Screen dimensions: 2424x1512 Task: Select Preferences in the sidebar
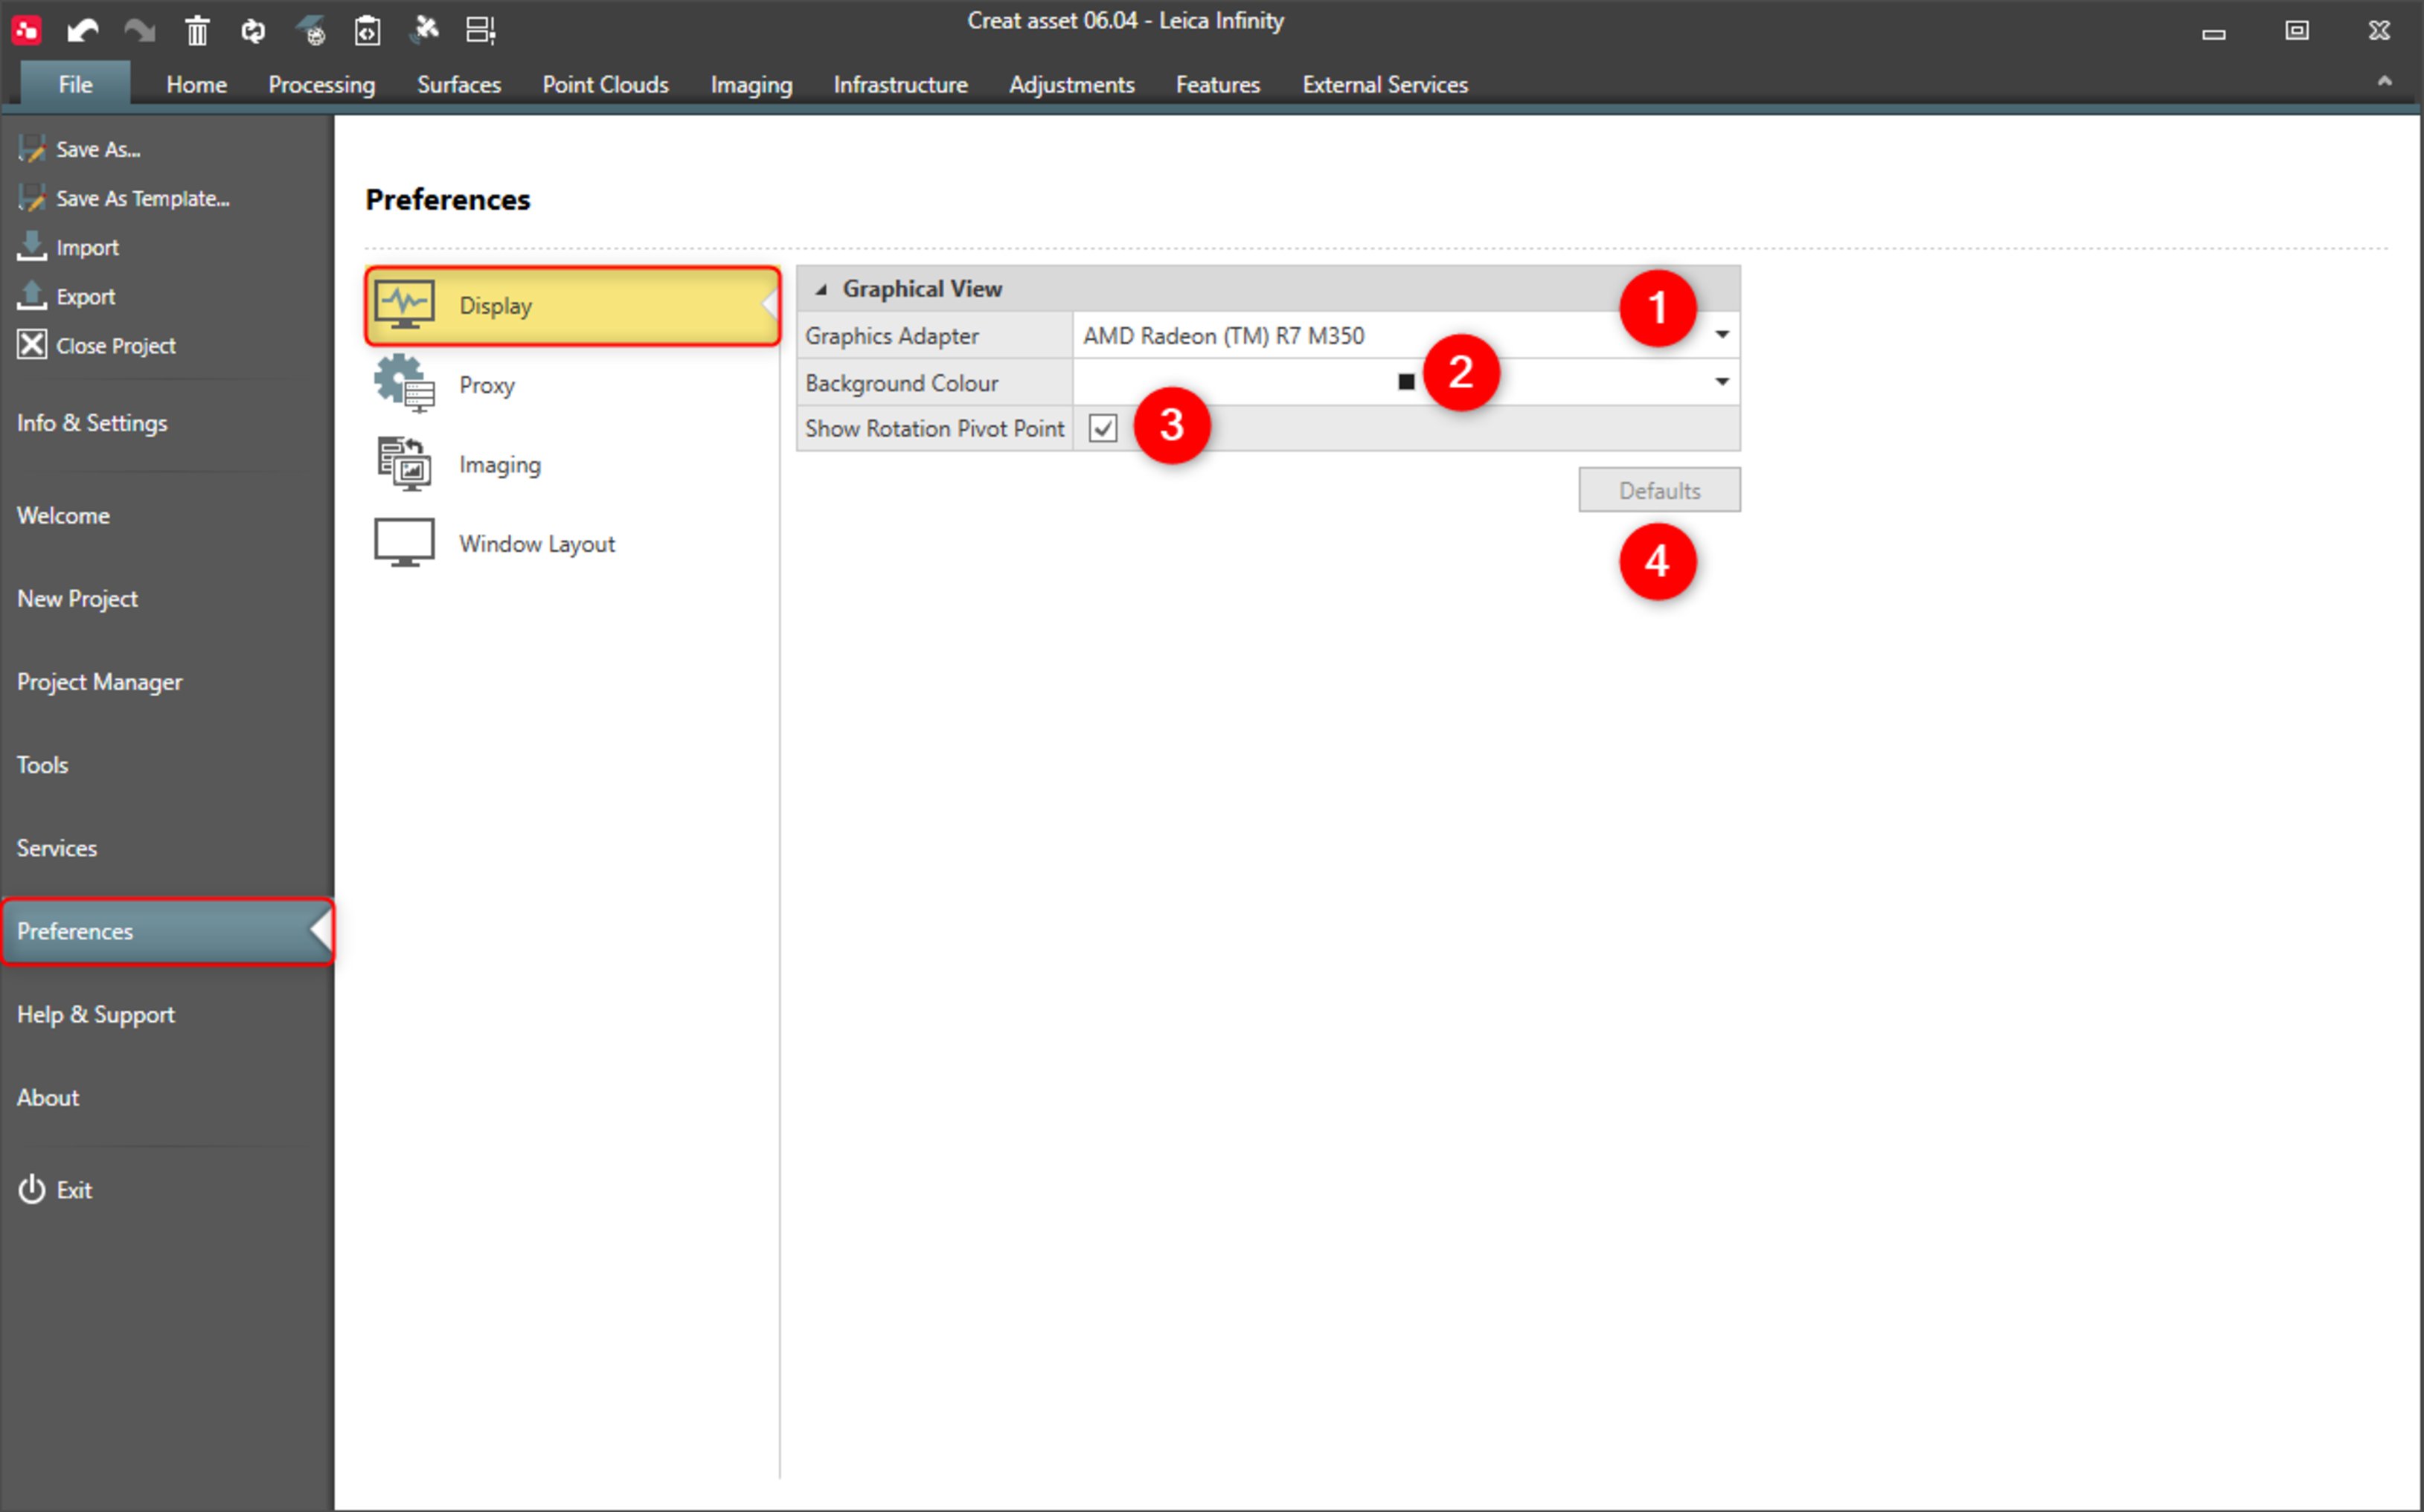point(166,931)
